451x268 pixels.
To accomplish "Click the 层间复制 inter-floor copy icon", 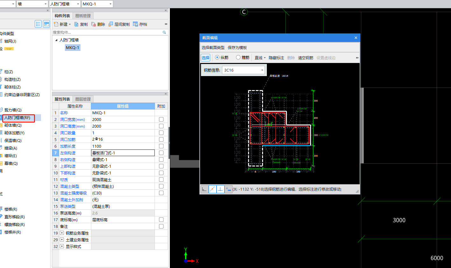I will 111,24.
